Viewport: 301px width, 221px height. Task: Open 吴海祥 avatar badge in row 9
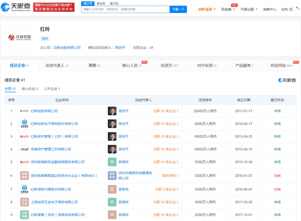112,215
